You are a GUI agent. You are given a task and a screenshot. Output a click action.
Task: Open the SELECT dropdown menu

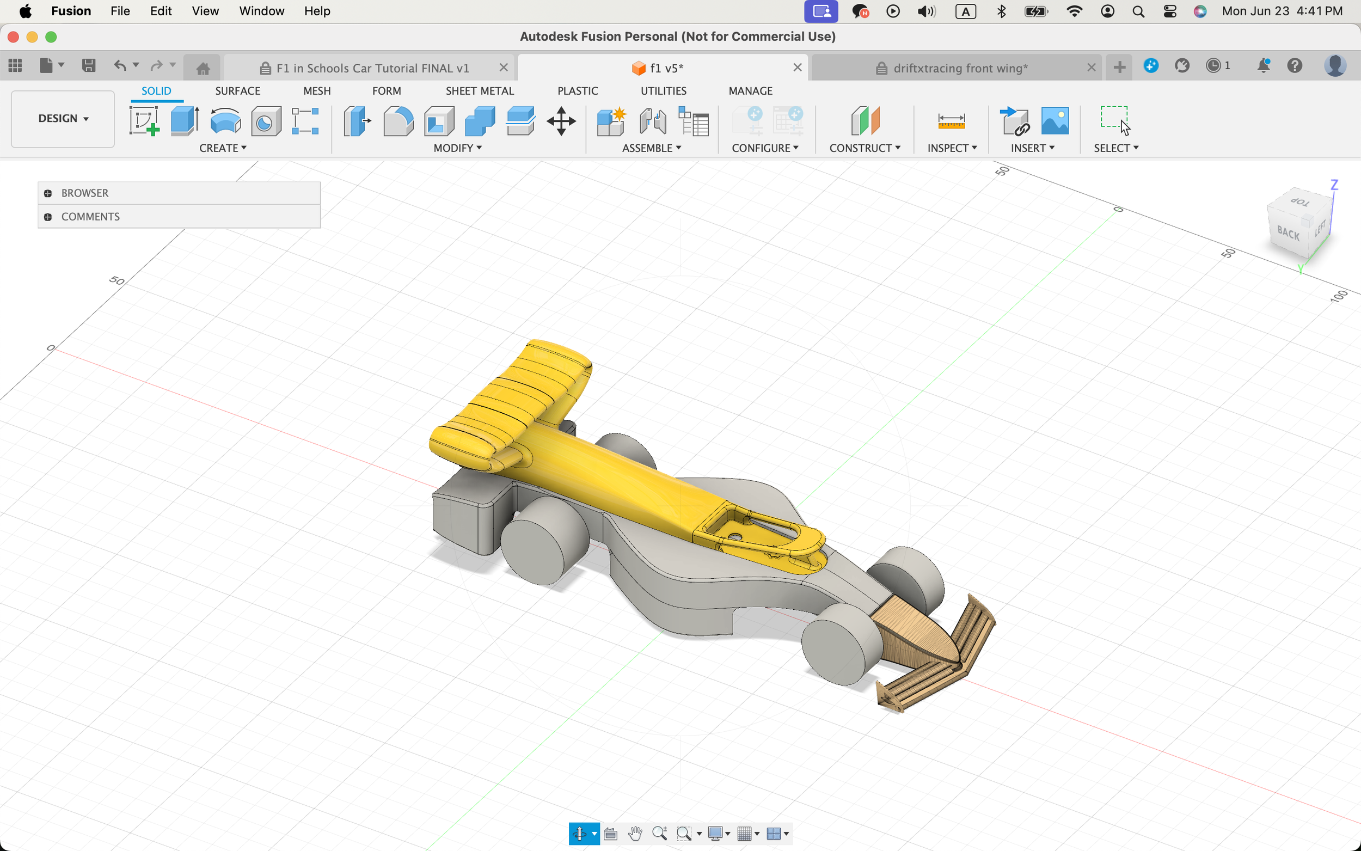[1116, 148]
